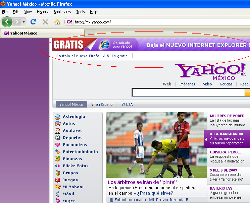Open the View menu
This screenshot has height=203, width=250.
click(28, 12)
